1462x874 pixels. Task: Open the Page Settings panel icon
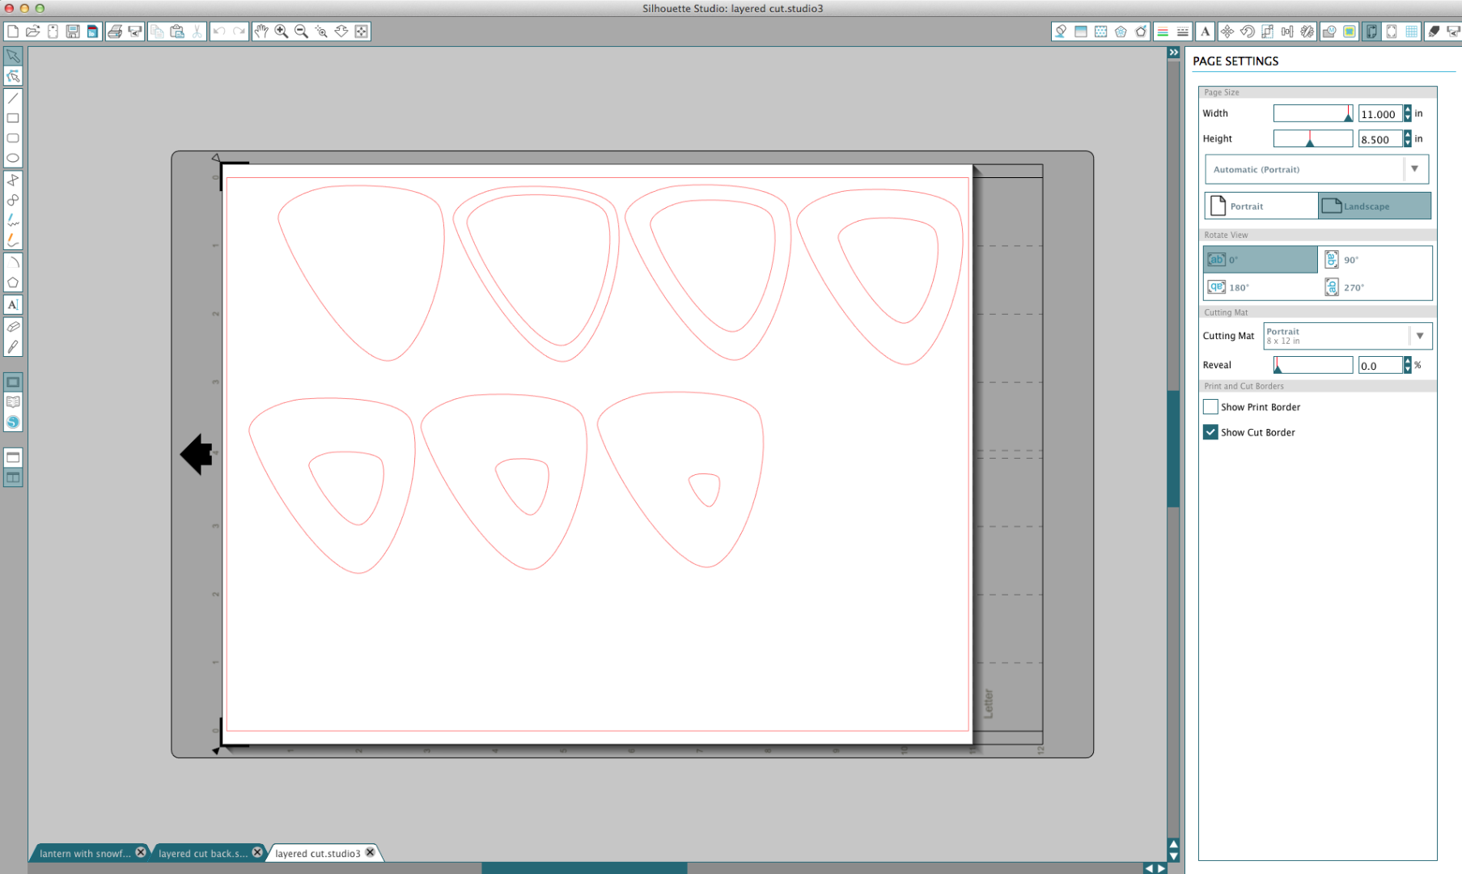pos(1371,32)
